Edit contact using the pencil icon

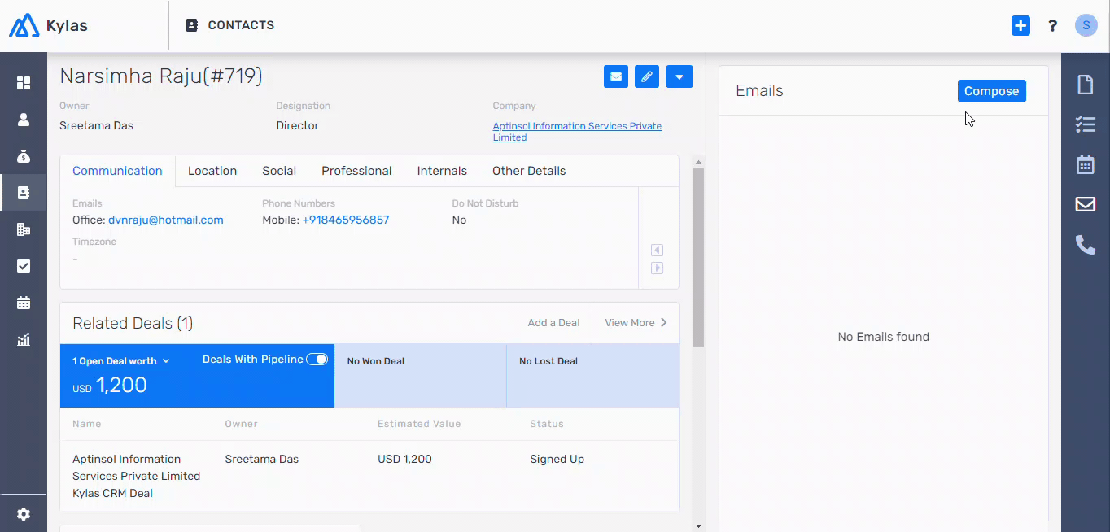[x=647, y=77]
